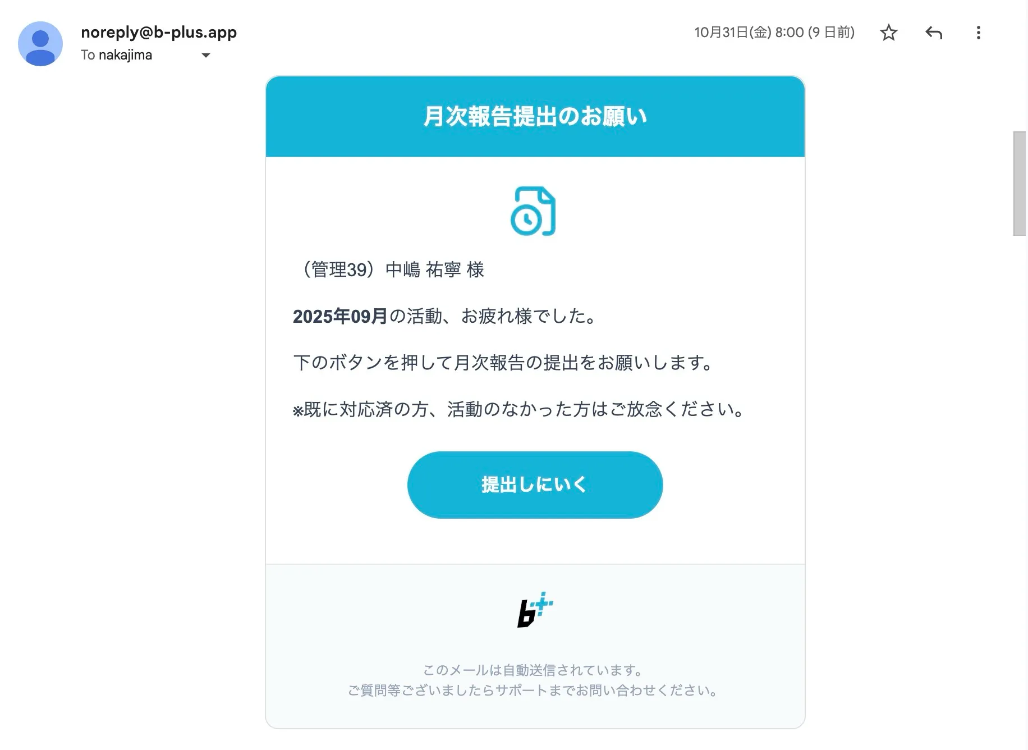Click the document with clock icon
Image resolution: width=1028 pixels, height=750 pixels.
(533, 211)
